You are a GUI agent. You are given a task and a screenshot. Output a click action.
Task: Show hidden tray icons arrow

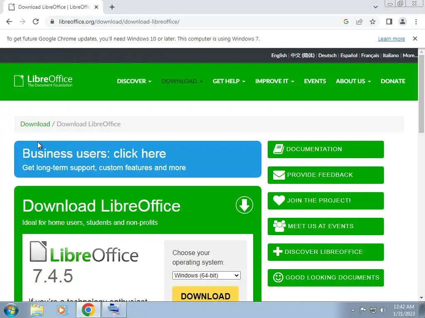point(353,310)
